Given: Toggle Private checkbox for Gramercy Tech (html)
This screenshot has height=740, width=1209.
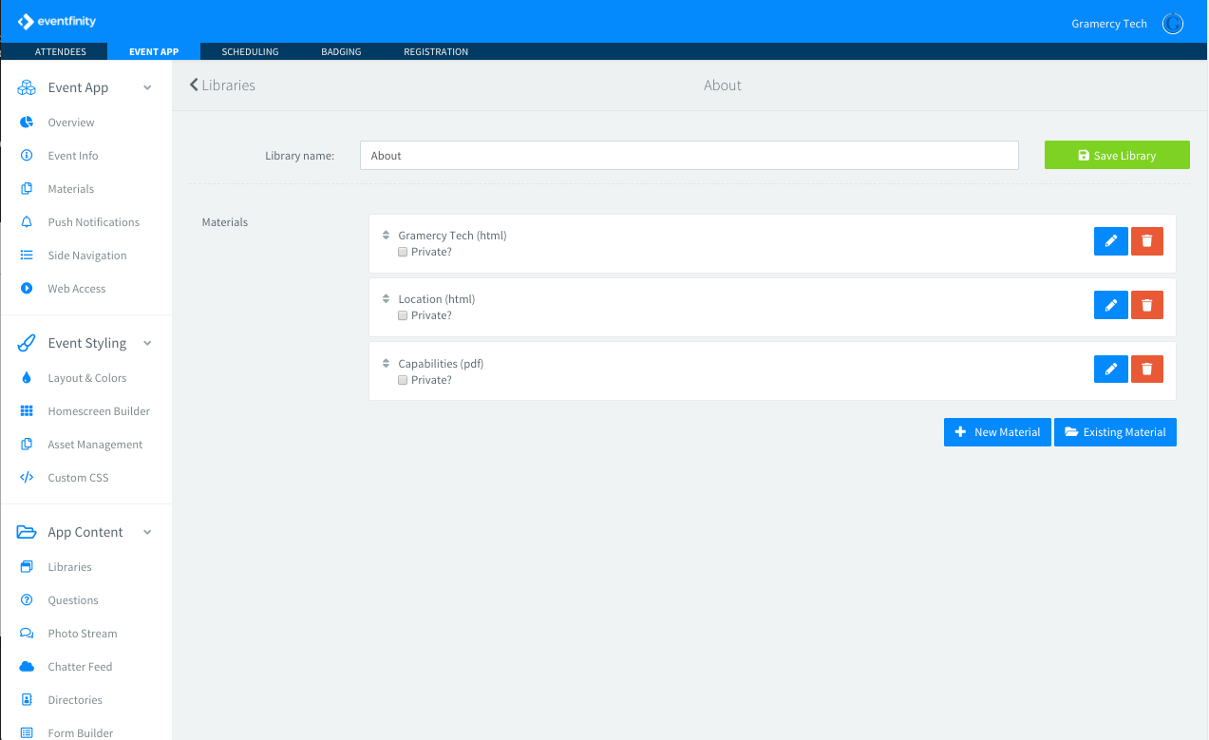Looking at the screenshot, I should pos(403,252).
